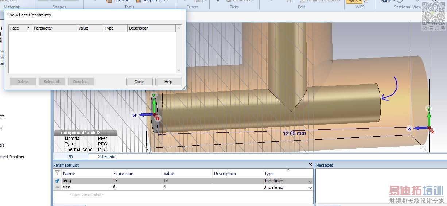The image size is (447, 206).
Task: Click the pin icon beside slen parameter
Action: 57,187
